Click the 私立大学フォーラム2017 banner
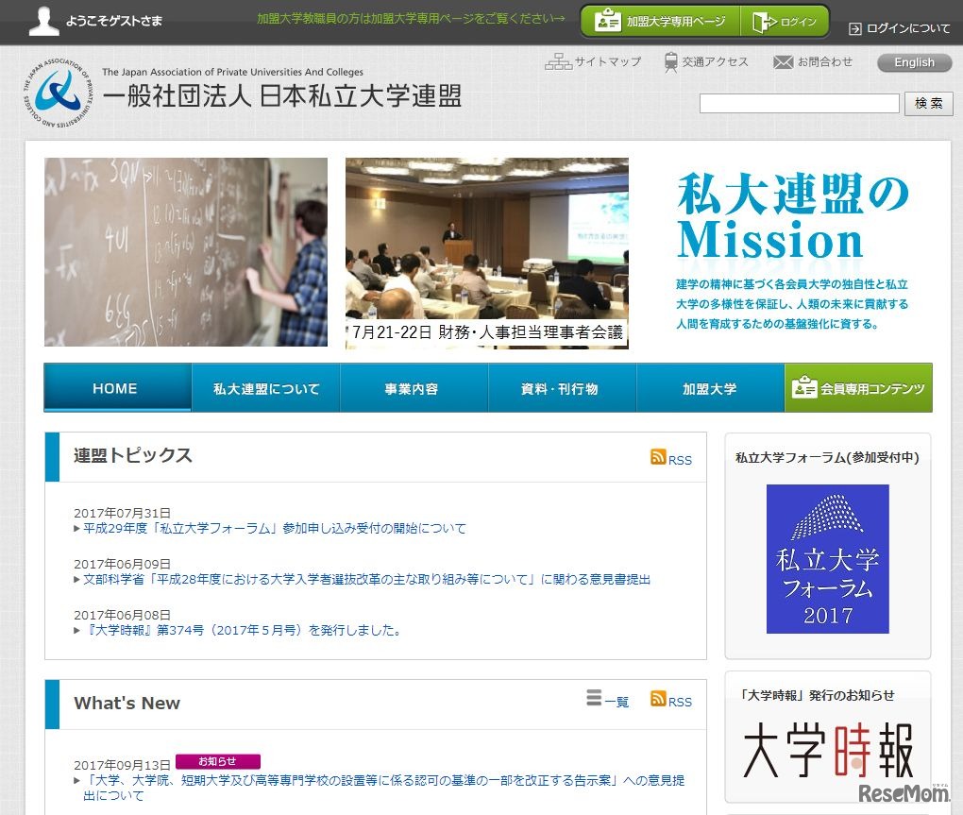The width and height of the screenshot is (963, 815). coord(827,558)
